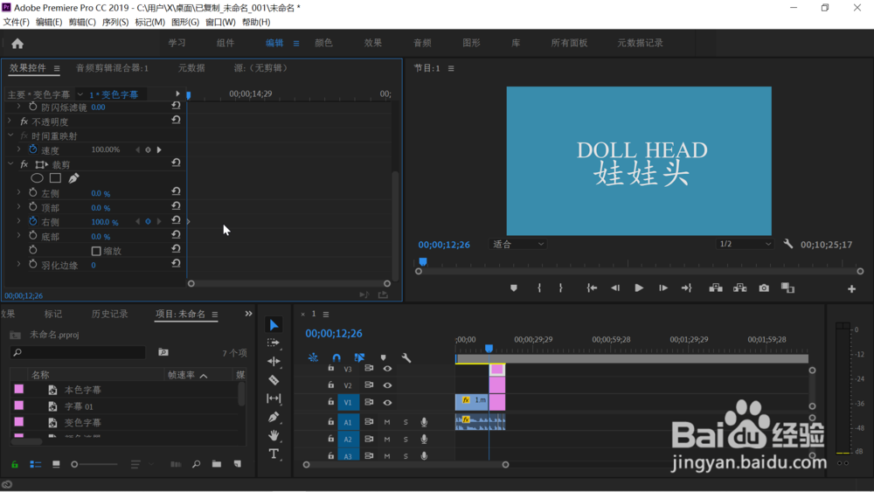The image size is (874, 492).
Task: Select the Razor tool
Action: 274,380
